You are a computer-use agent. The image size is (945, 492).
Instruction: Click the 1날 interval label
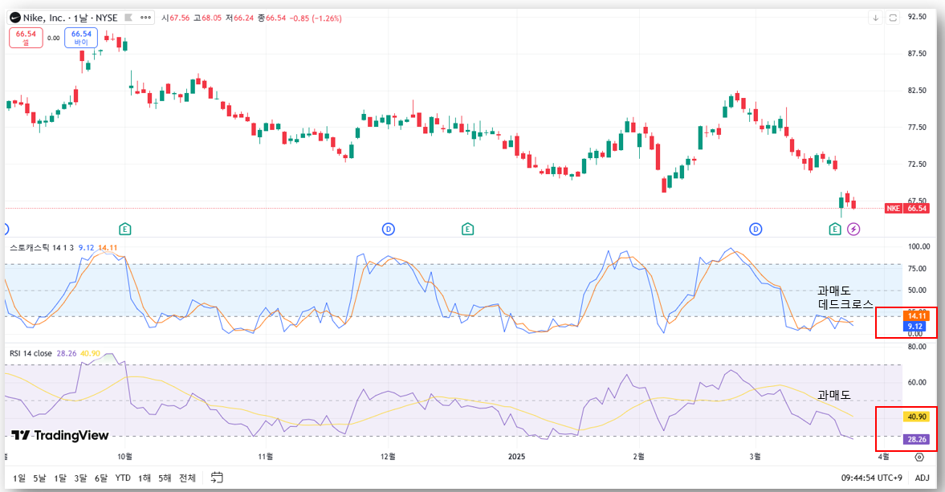[x=81, y=18]
